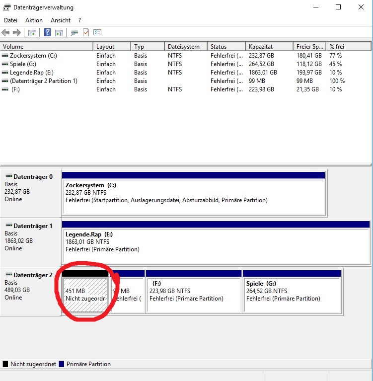Click the 1863,01 GB capacity cell
This screenshot has height=381, width=373.
(x=263, y=73)
